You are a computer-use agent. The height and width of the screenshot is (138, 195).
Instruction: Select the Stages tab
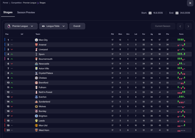point(8,13)
